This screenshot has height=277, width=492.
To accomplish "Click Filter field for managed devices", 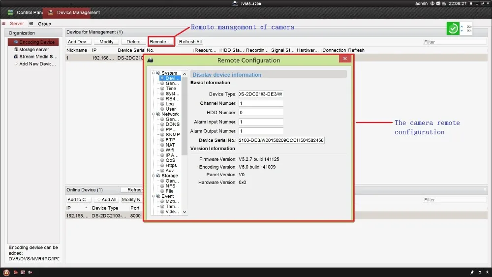I will click(454, 42).
